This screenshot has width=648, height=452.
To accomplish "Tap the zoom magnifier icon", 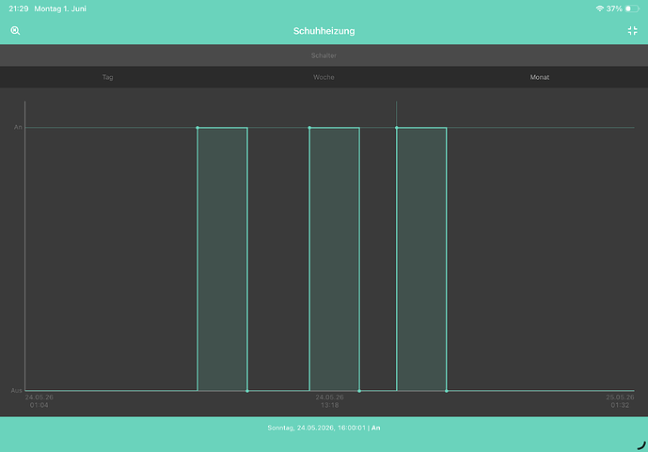I will (15, 31).
